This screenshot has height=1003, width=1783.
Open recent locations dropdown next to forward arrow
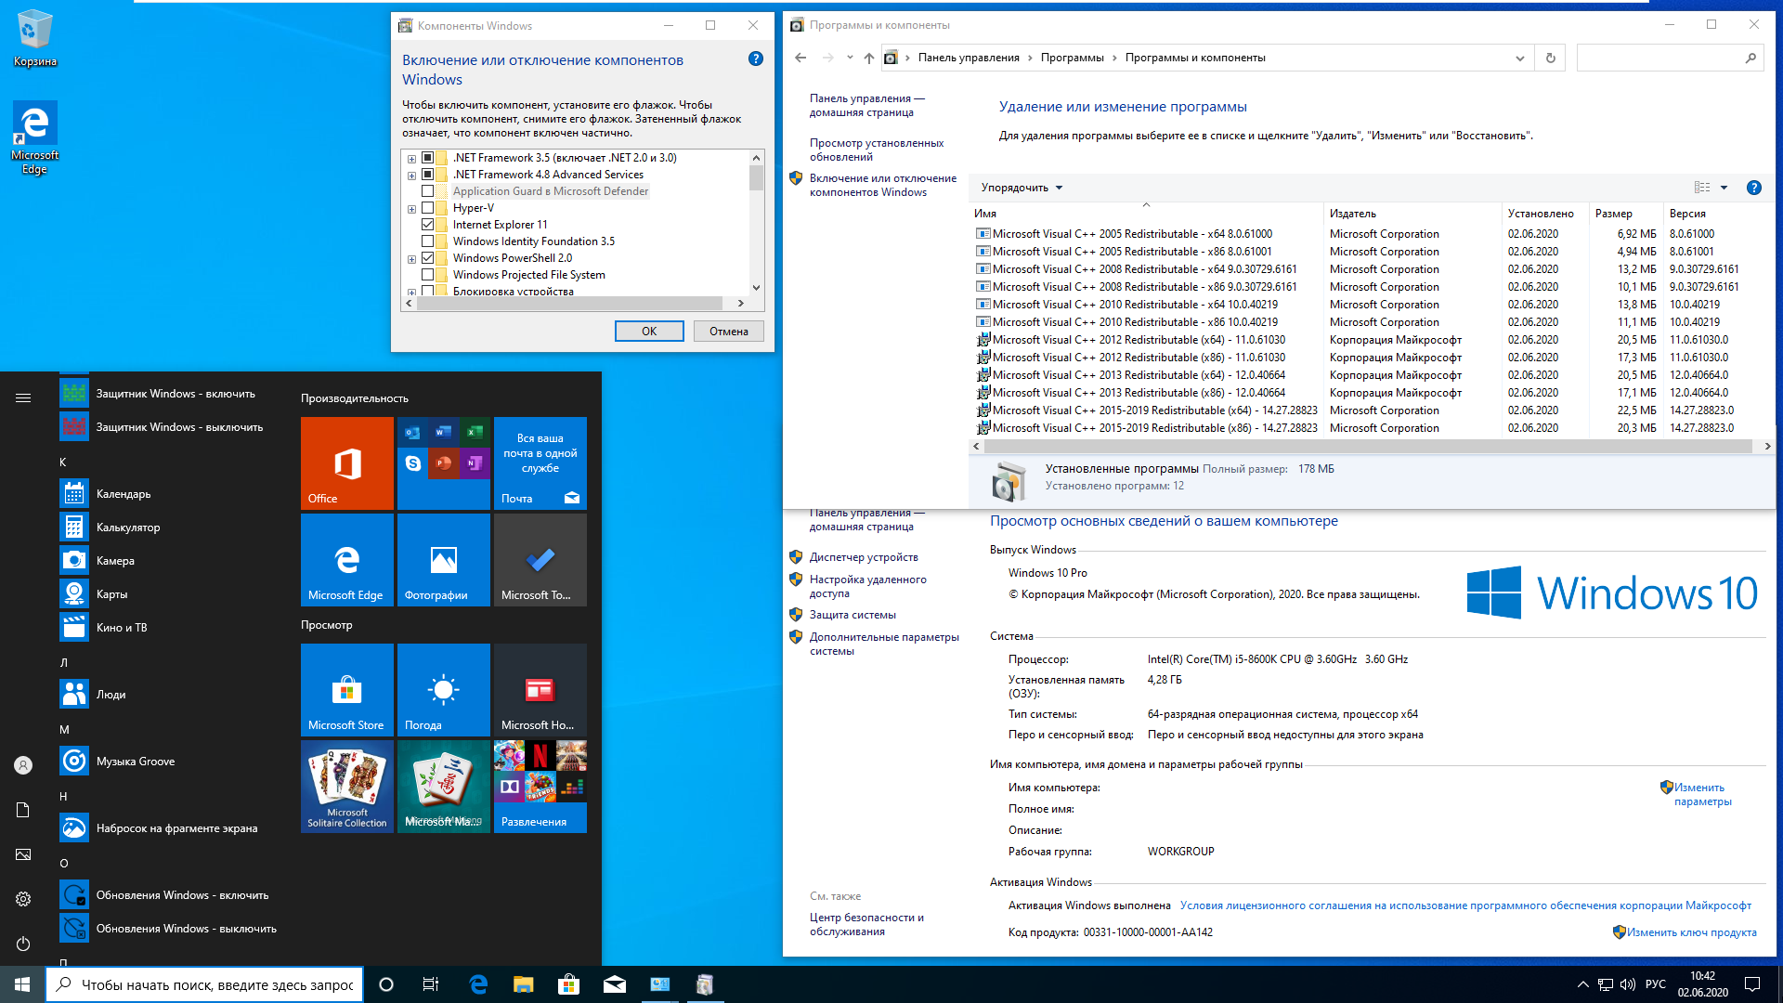pos(850,58)
